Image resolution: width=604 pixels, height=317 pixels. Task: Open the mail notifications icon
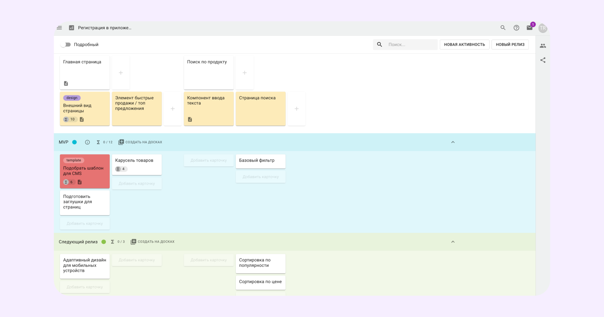529,28
